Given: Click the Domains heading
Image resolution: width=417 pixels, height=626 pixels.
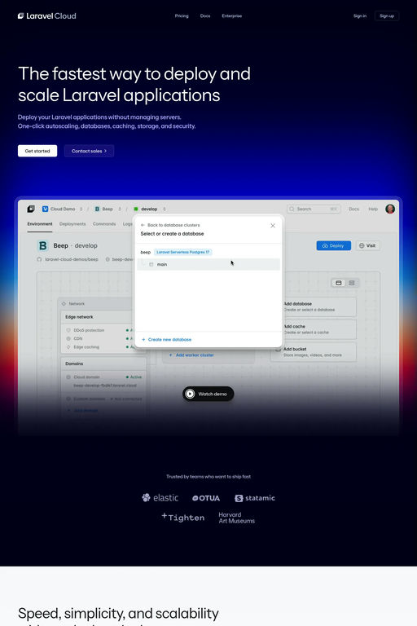Looking at the screenshot, I should click(x=74, y=364).
